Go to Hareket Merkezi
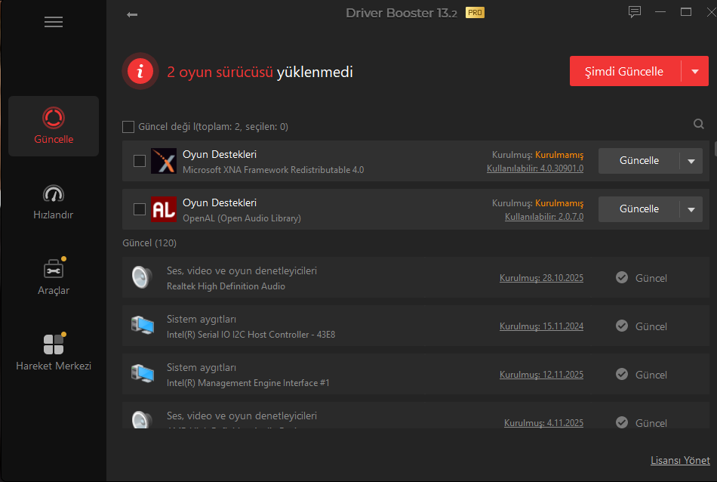The height and width of the screenshot is (482, 717). pos(54,353)
